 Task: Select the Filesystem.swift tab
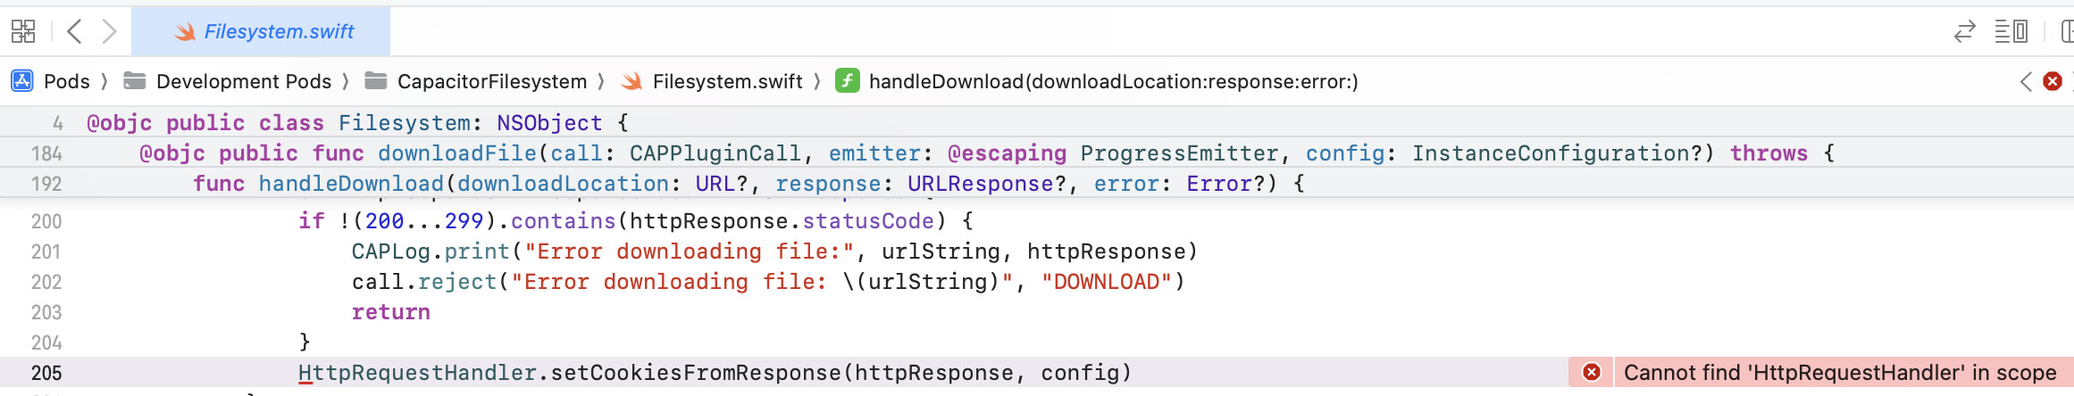(261, 31)
